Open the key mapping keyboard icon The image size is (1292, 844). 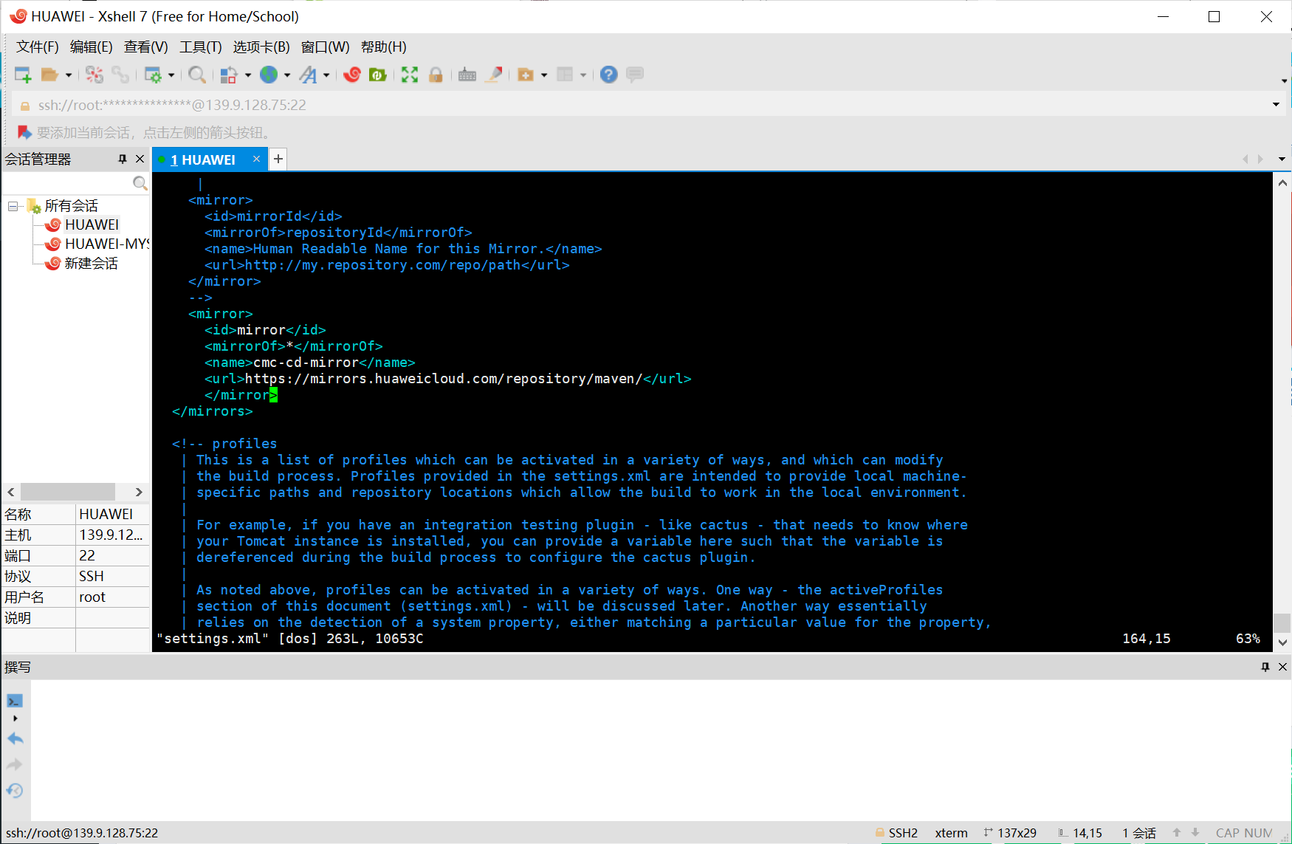(467, 75)
